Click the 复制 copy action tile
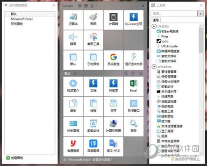 pyautogui.click(x=73, y=107)
